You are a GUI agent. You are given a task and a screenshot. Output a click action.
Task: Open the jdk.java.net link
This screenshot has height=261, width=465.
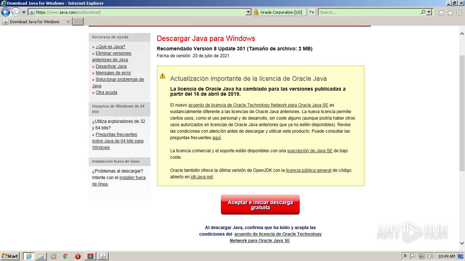[x=202, y=177]
